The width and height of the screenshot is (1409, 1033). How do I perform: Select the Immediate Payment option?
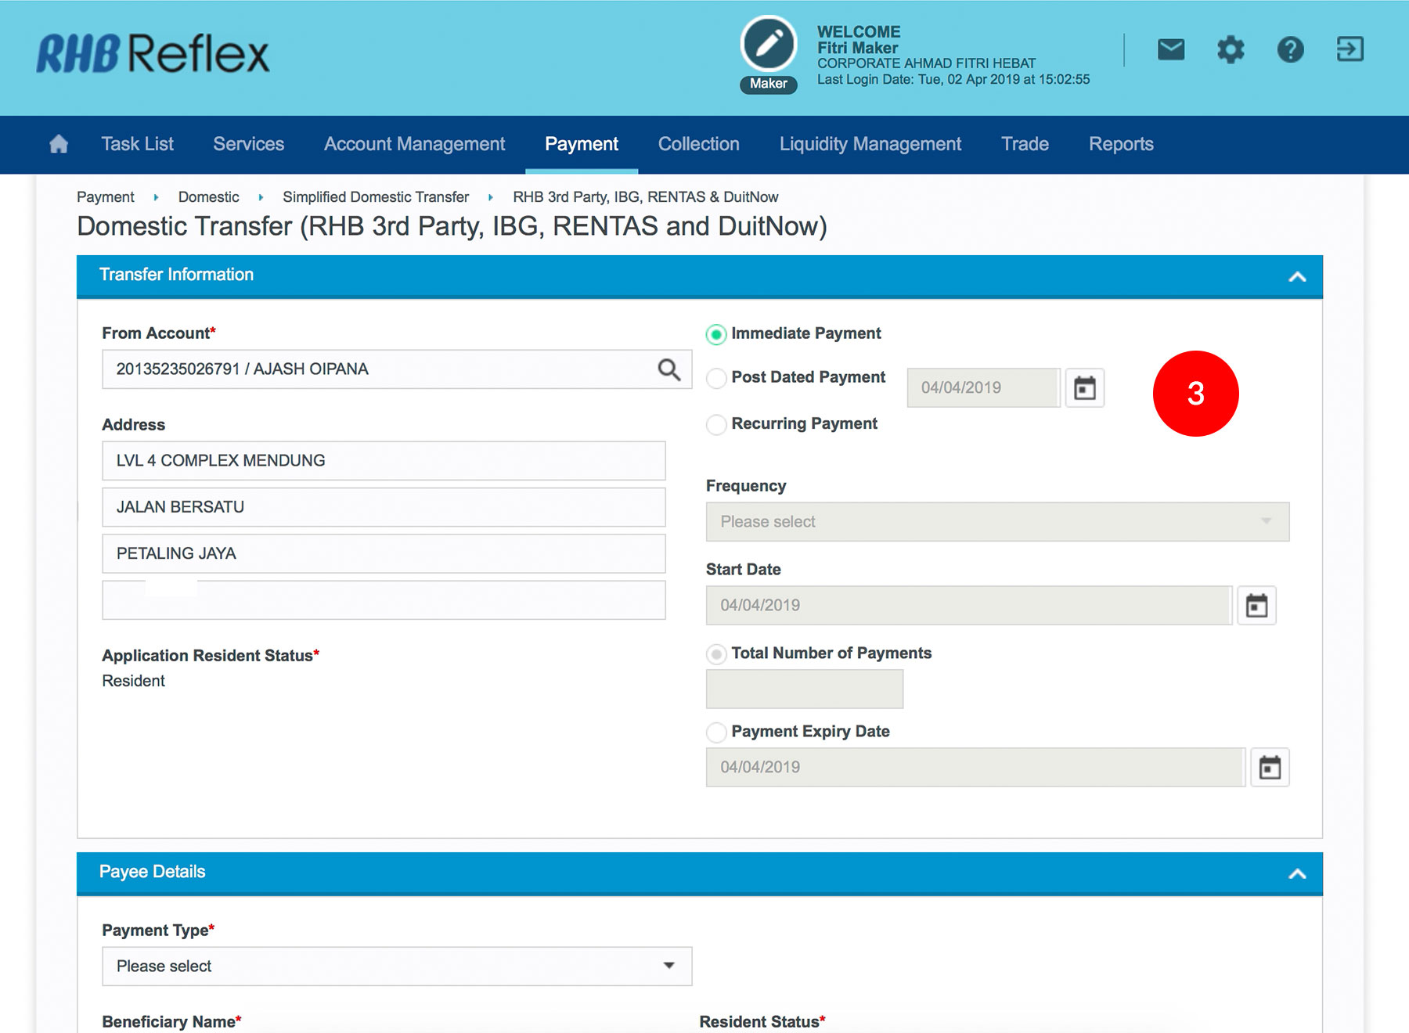pyautogui.click(x=716, y=335)
